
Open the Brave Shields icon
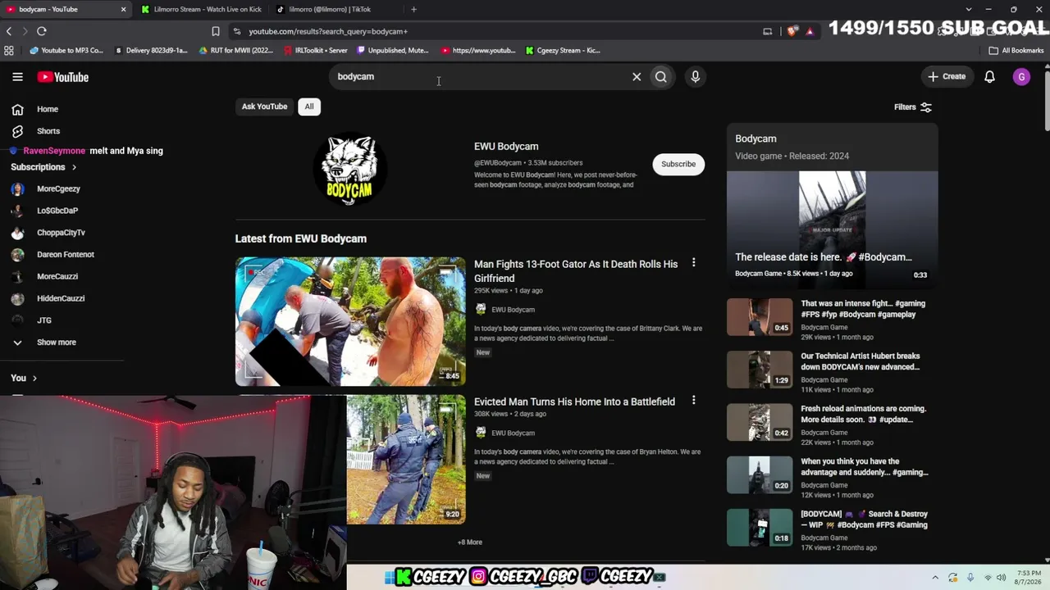792,31
